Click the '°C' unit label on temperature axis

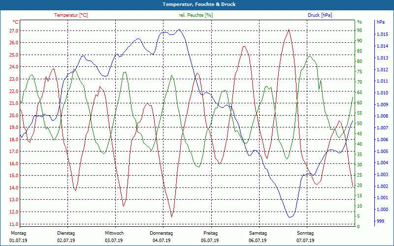tap(16, 22)
